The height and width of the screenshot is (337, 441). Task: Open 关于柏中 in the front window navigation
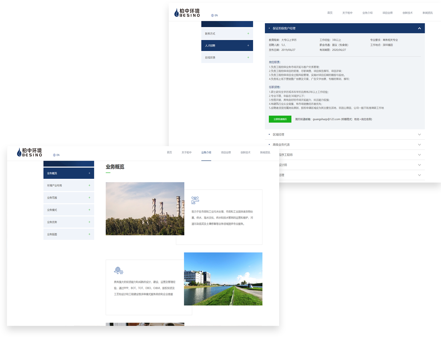coord(187,152)
